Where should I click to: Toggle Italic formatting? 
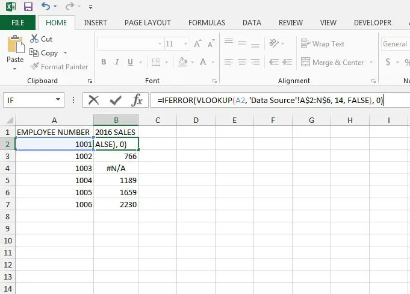117,63
